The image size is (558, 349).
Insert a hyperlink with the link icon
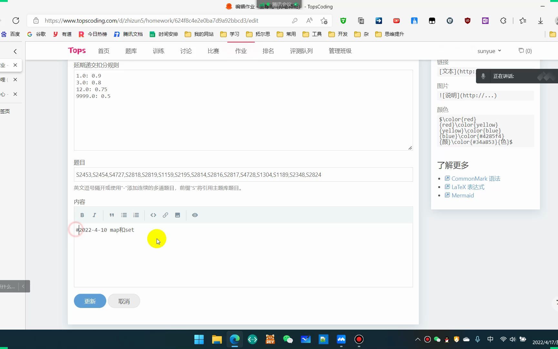pos(165,215)
